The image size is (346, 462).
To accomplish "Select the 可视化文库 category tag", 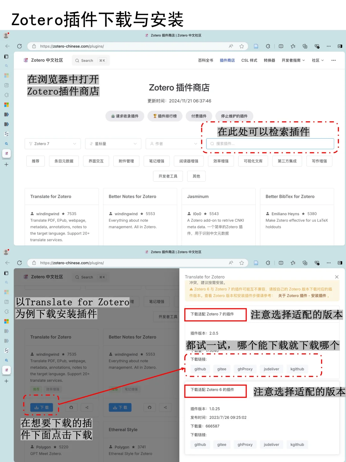I will click(253, 161).
